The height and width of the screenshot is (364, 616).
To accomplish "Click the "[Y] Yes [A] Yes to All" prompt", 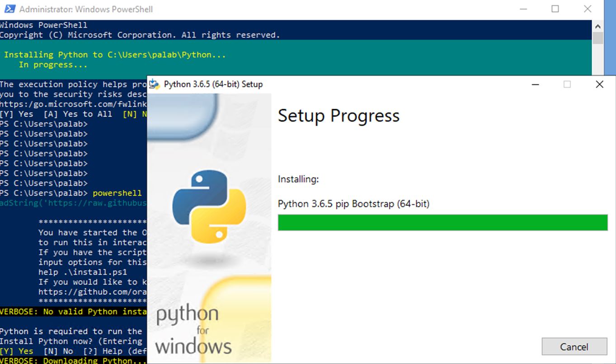I will [x=56, y=114].
